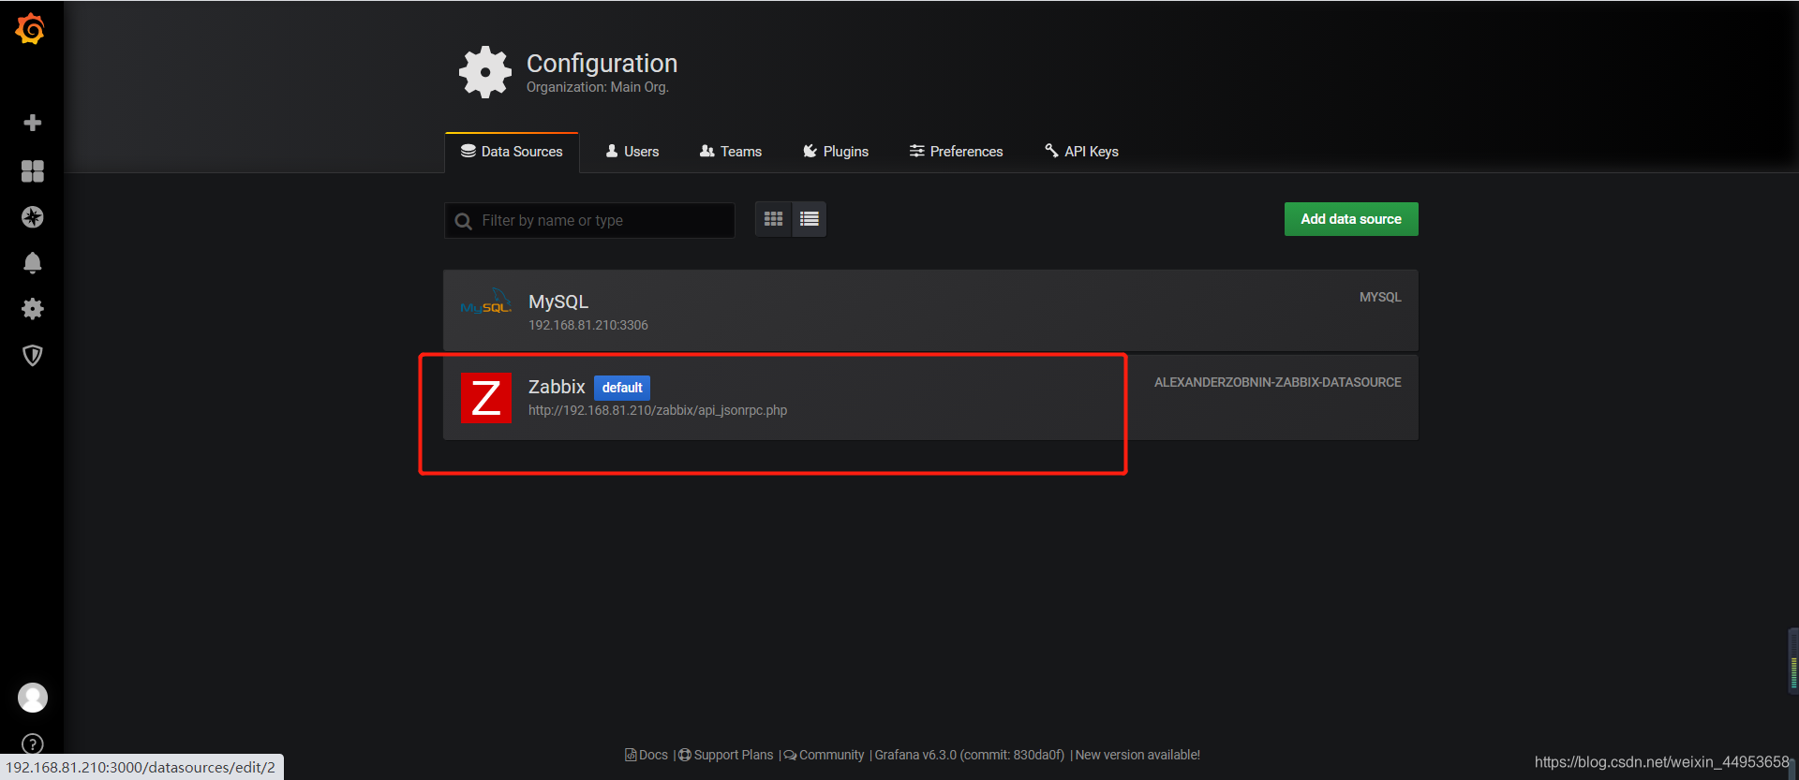The image size is (1799, 780).
Task: Click New version available! link
Action: coord(1137,755)
